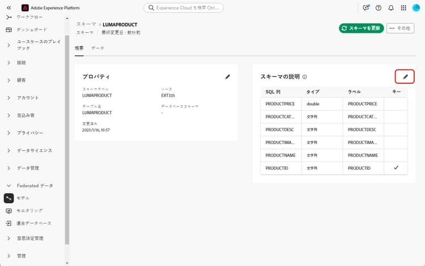The width and height of the screenshot is (425, 266).
Task: Collapse the Federated データ section
Action: (8, 186)
